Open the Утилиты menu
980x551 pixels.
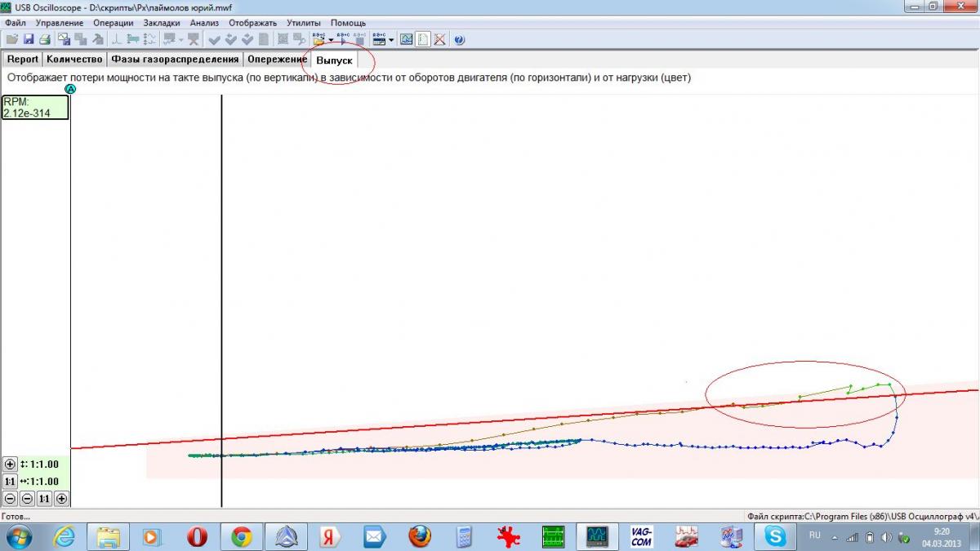(304, 23)
